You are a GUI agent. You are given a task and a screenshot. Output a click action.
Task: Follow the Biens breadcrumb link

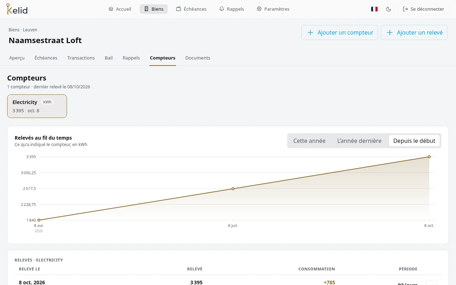pyautogui.click(x=14, y=30)
